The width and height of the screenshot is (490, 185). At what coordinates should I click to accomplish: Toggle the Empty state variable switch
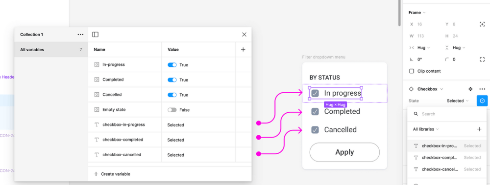[172, 110]
